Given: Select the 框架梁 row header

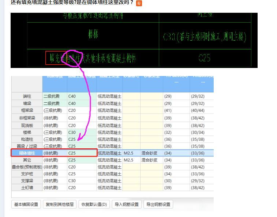Looking at the screenshot, I should [x=27, y=110].
